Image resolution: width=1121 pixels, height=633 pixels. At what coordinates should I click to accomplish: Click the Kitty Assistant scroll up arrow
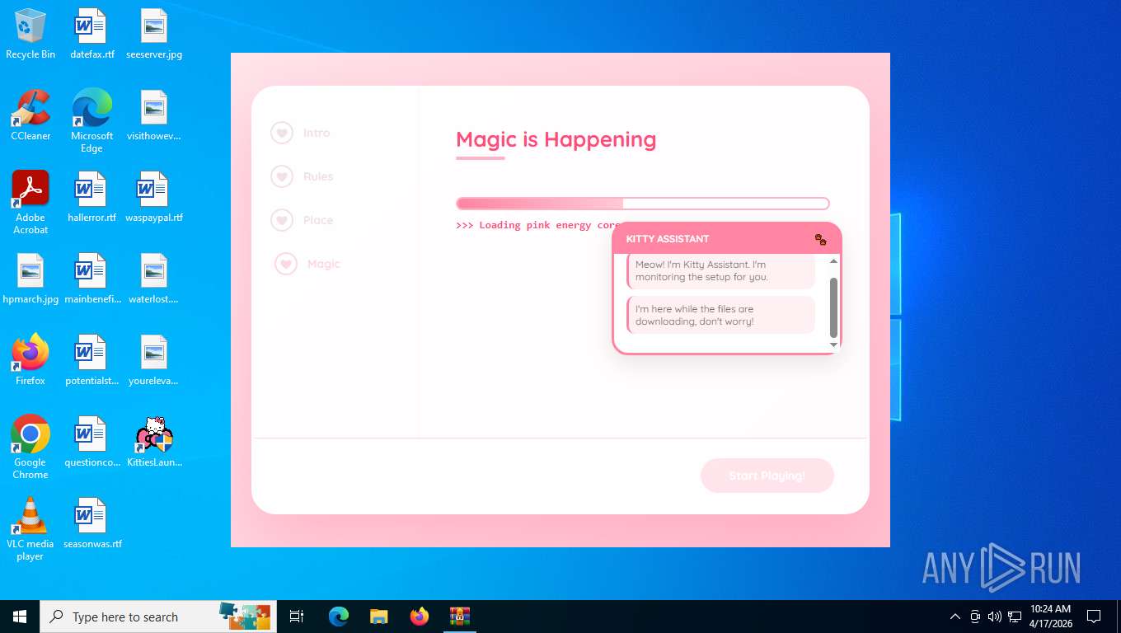tap(833, 261)
